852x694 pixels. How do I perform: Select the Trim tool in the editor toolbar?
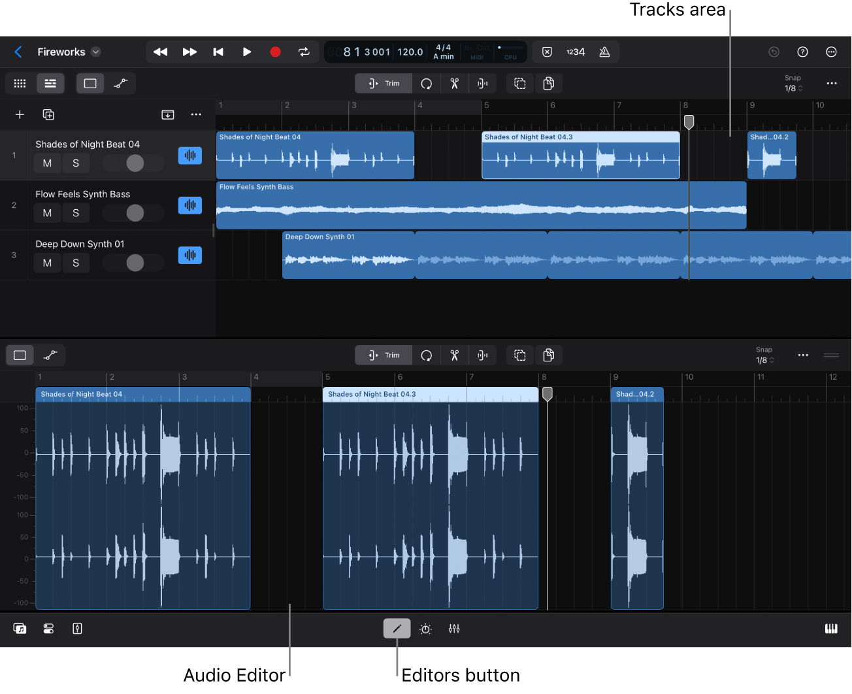(384, 355)
